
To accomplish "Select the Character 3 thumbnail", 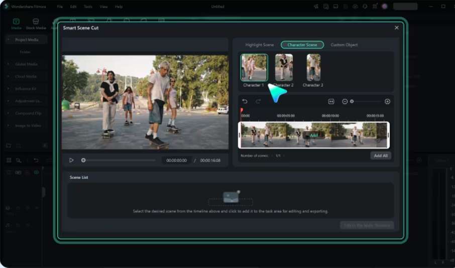I will (x=313, y=67).
